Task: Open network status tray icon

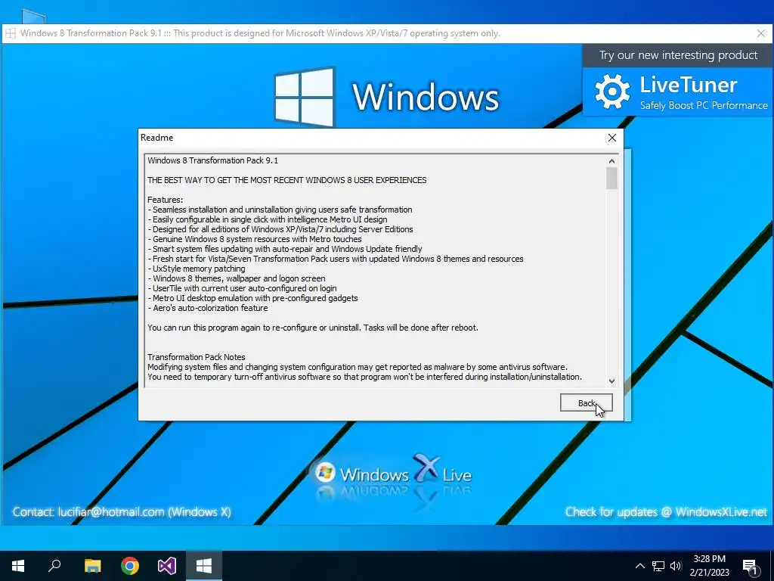Action: pyautogui.click(x=658, y=566)
